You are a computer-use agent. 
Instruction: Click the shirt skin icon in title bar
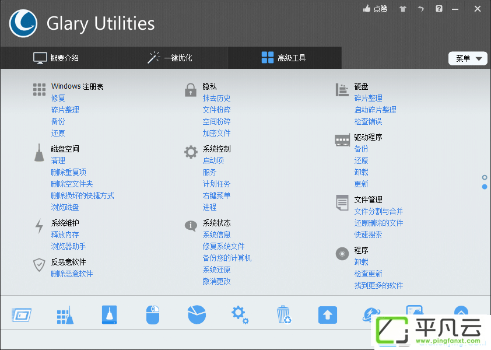[x=403, y=9]
